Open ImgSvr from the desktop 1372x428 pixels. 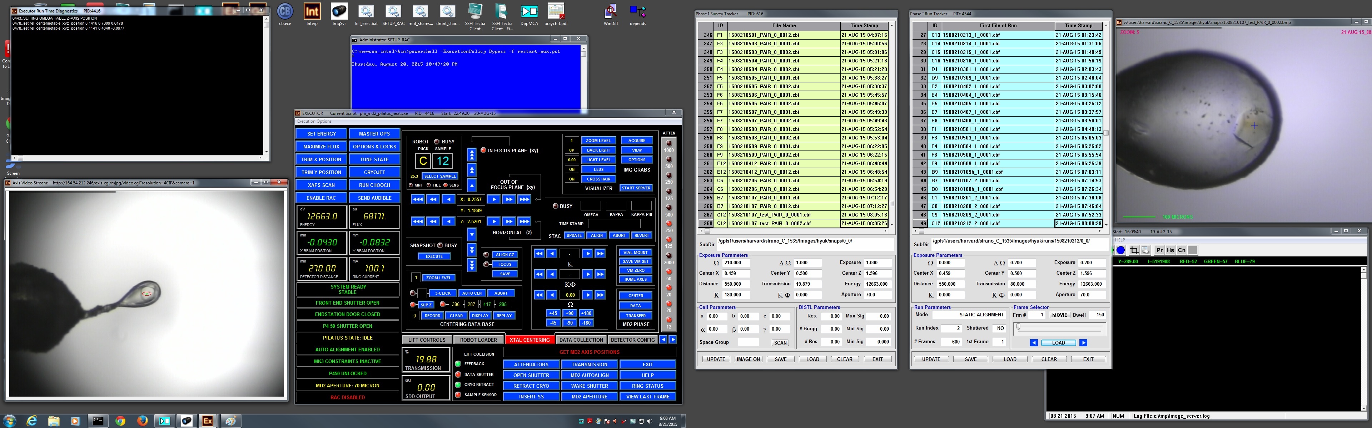(x=339, y=12)
